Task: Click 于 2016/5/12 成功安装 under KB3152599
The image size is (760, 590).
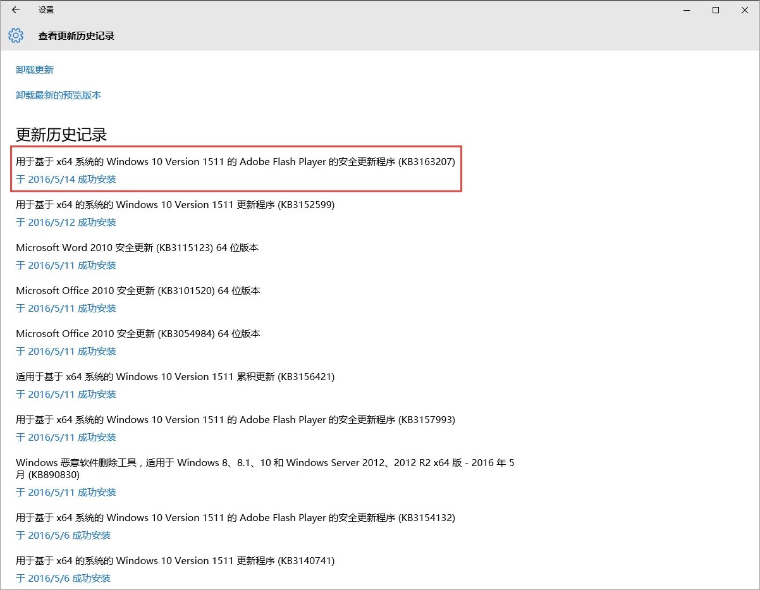Action: 66,223
